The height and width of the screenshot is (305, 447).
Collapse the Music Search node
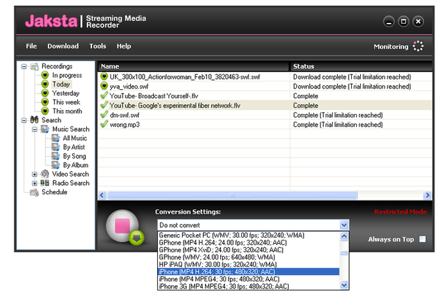34,129
